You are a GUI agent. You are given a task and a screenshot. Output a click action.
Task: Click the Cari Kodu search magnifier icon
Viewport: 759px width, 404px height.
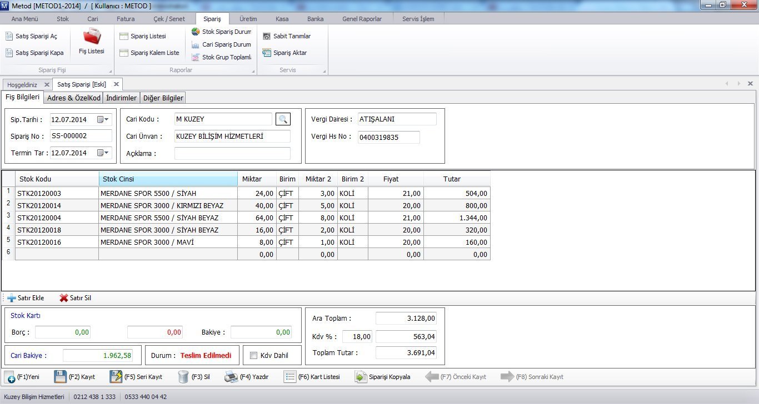[x=283, y=119]
